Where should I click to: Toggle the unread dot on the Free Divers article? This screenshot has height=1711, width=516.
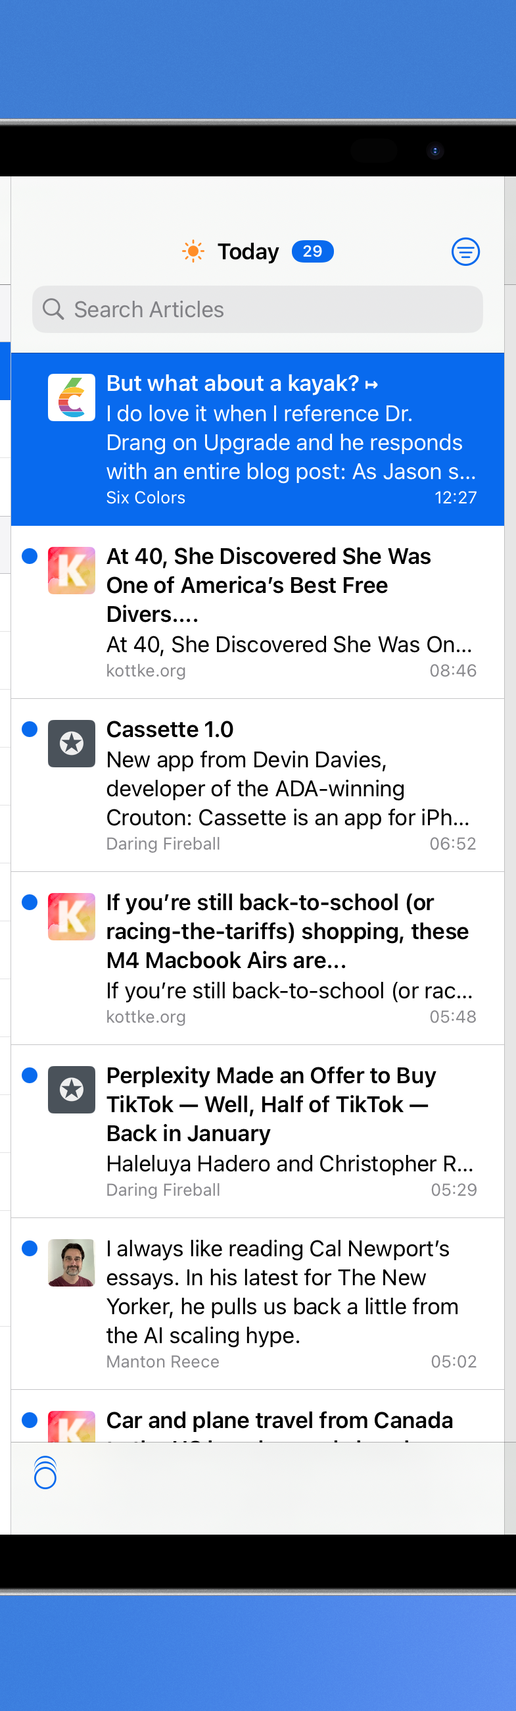[29, 555]
